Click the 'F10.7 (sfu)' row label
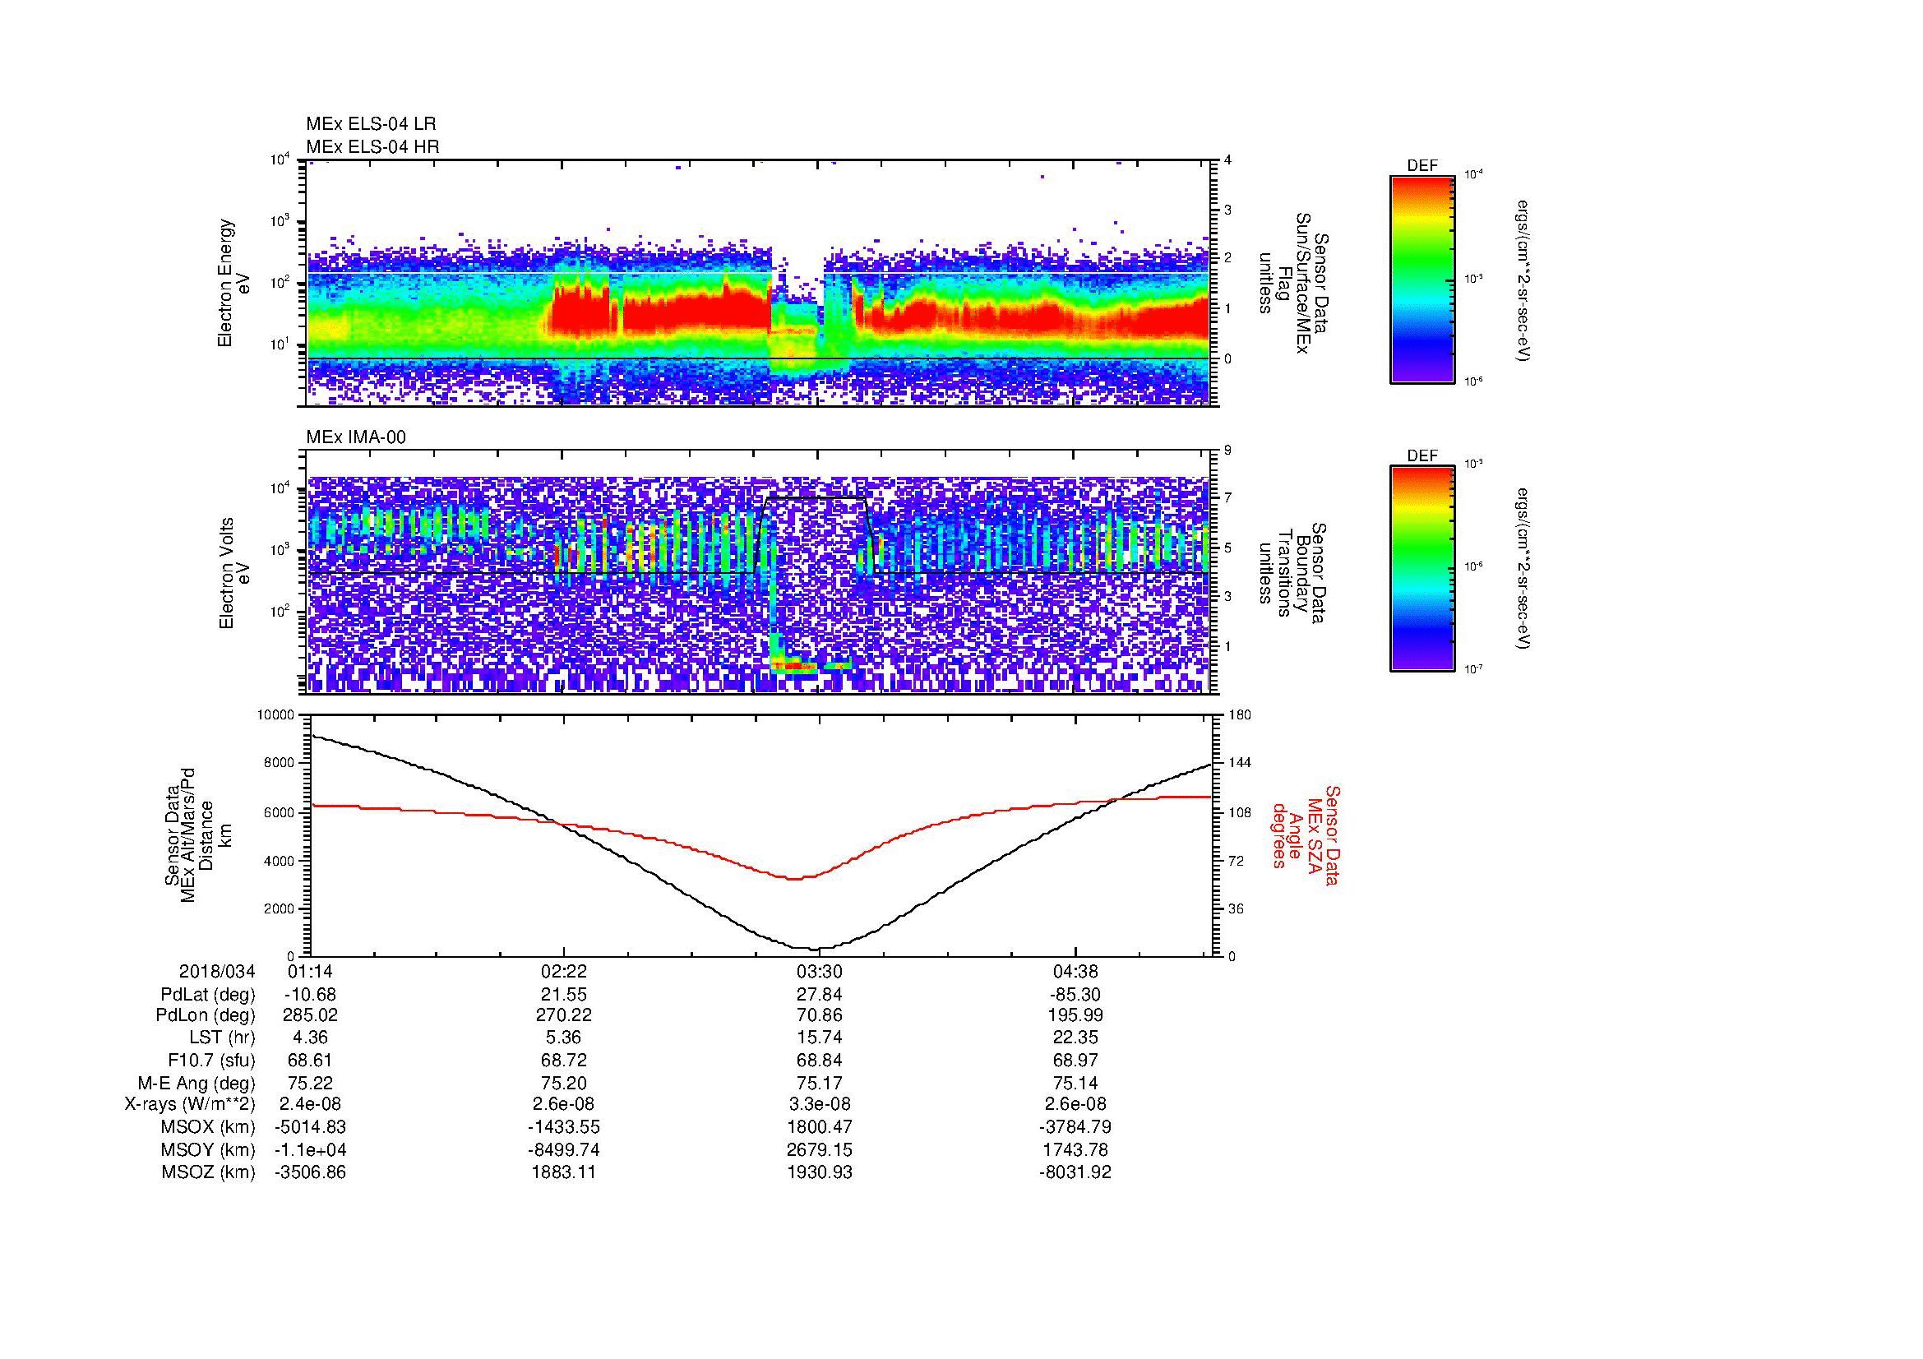The height and width of the screenshot is (1359, 1923). pyautogui.click(x=211, y=1060)
